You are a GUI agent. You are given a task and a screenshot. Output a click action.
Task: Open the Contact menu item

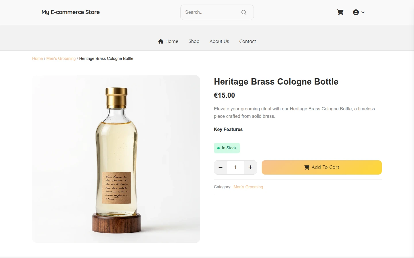pos(248,41)
